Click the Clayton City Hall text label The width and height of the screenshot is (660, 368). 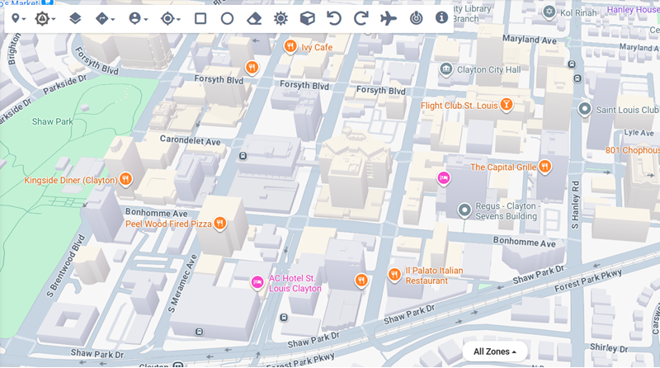489,69
